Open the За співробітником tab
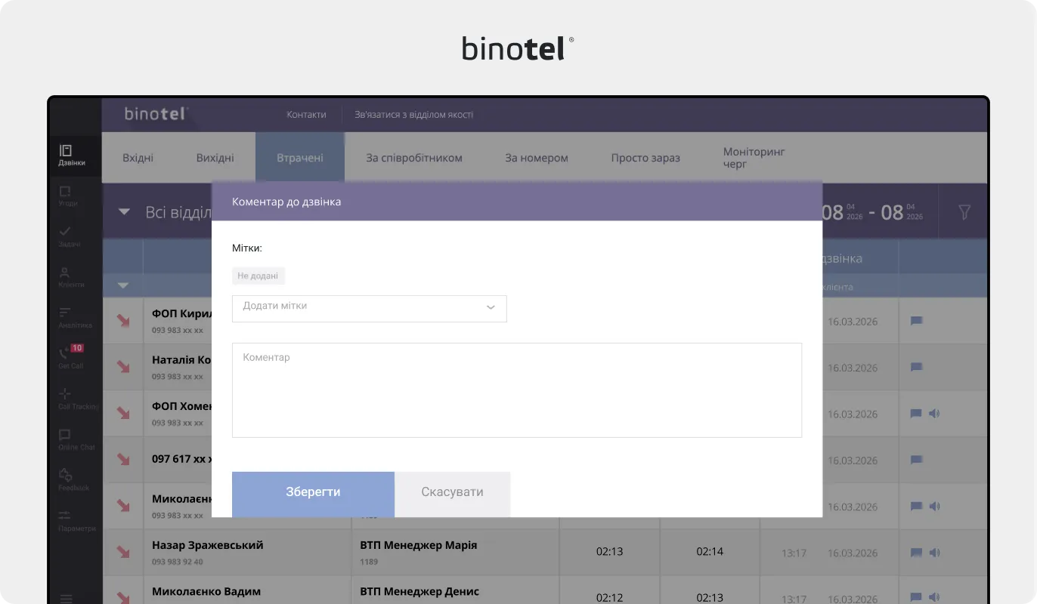 (414, 158)
